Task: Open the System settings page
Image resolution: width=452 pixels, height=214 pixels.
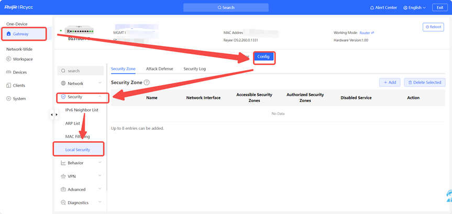Action: pyautogui.click(x=19, y=98)
